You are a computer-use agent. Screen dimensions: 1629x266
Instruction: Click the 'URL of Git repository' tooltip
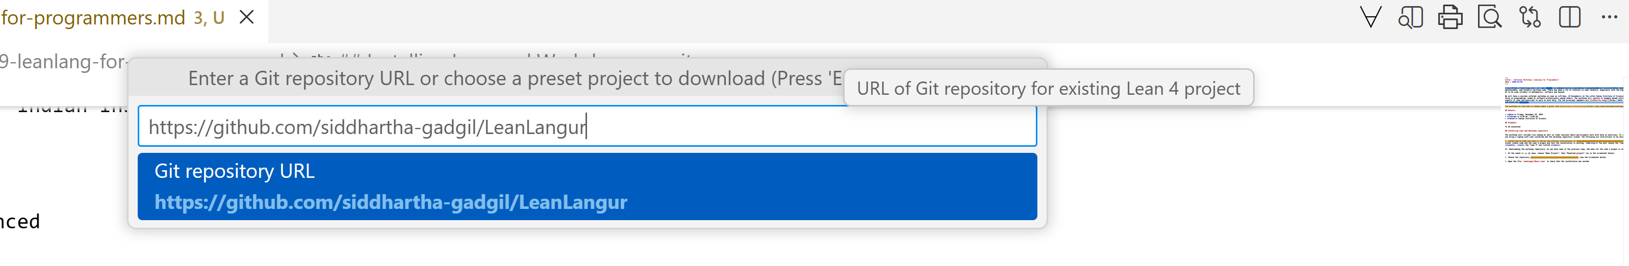[1048, 89]
